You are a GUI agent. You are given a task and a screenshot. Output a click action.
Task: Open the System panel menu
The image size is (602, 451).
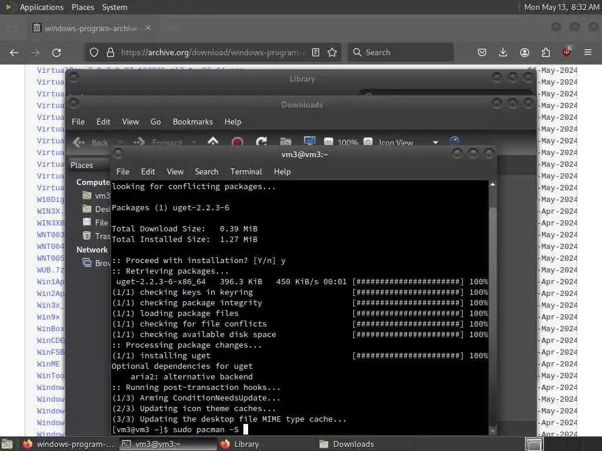click(115, 7)
